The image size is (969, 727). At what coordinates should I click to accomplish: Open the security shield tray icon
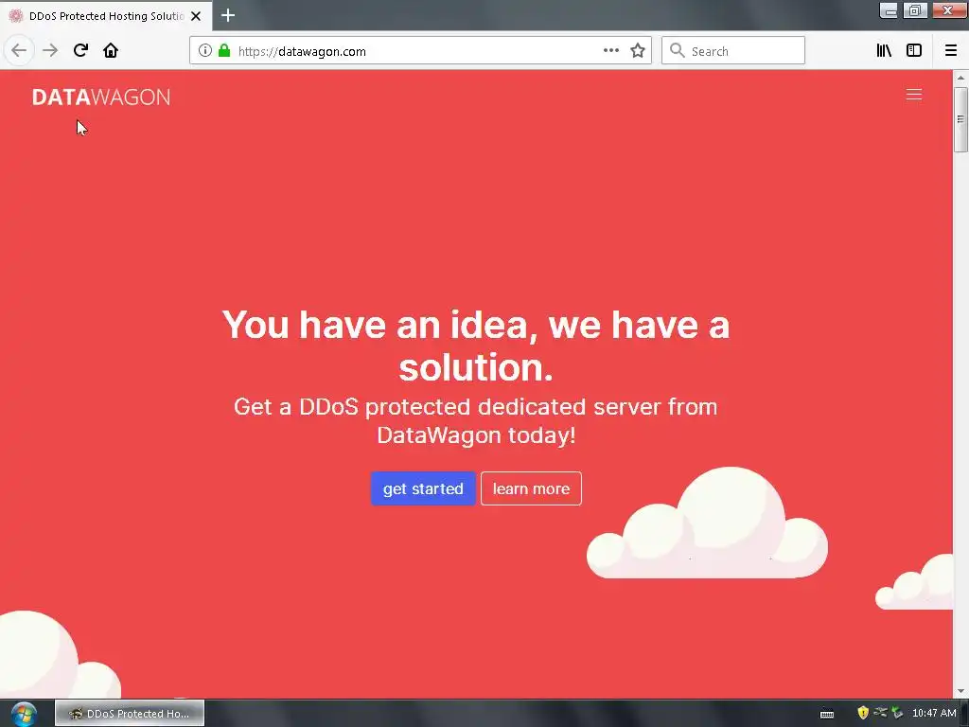[x=863, y=713]
